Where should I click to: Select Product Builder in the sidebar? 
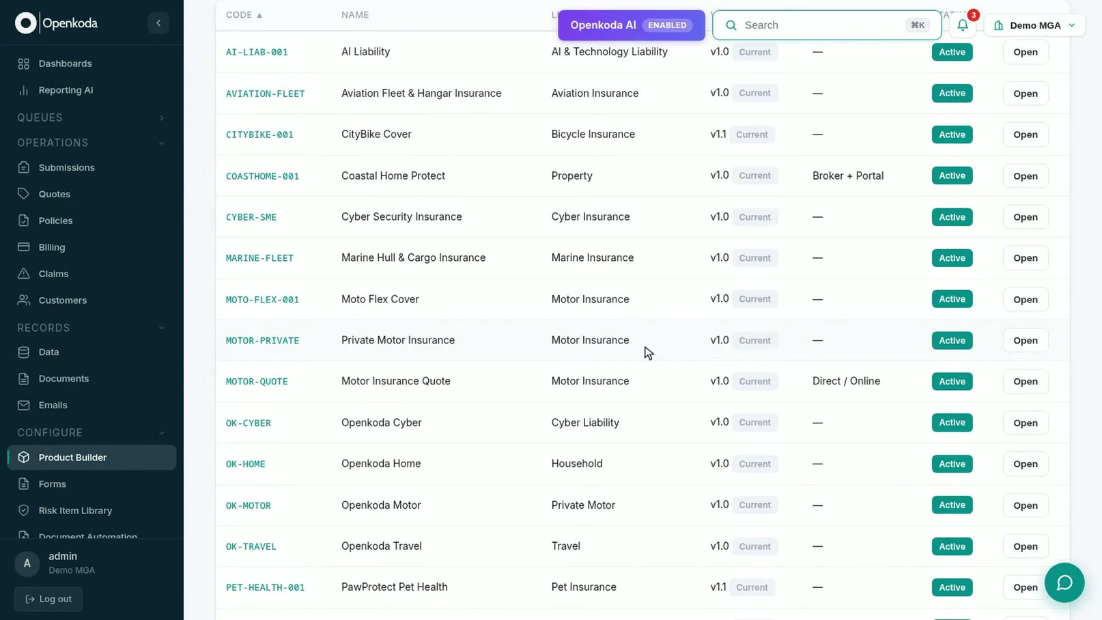91,457
